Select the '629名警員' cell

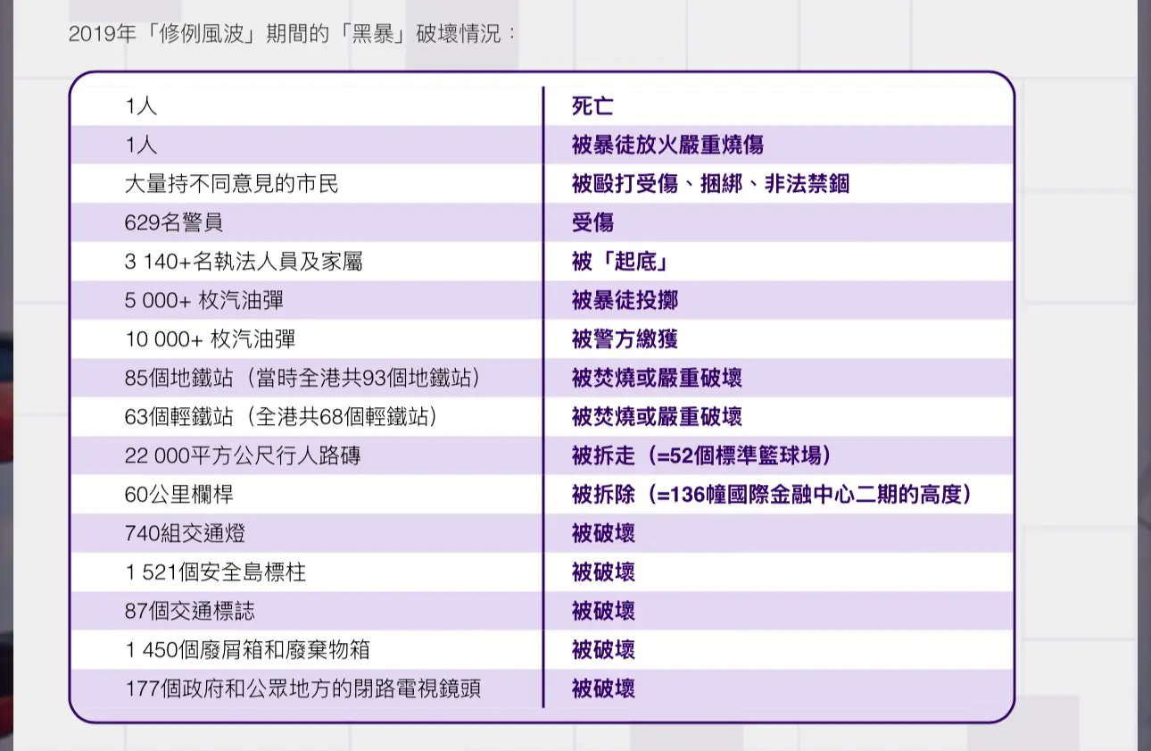pos(173,223)
